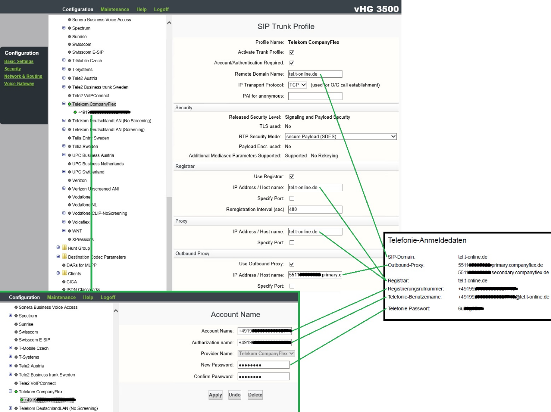Toggle the Use Outbound Proxy checkbox

[292, 264]
